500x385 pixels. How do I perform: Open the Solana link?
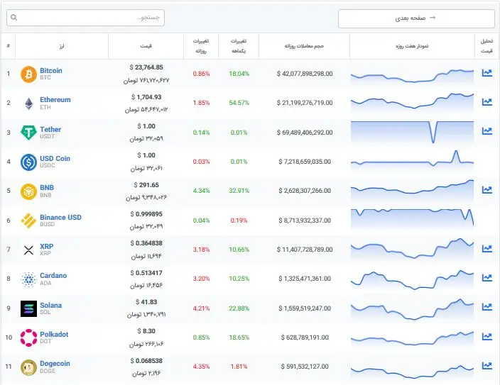(50, 305)
